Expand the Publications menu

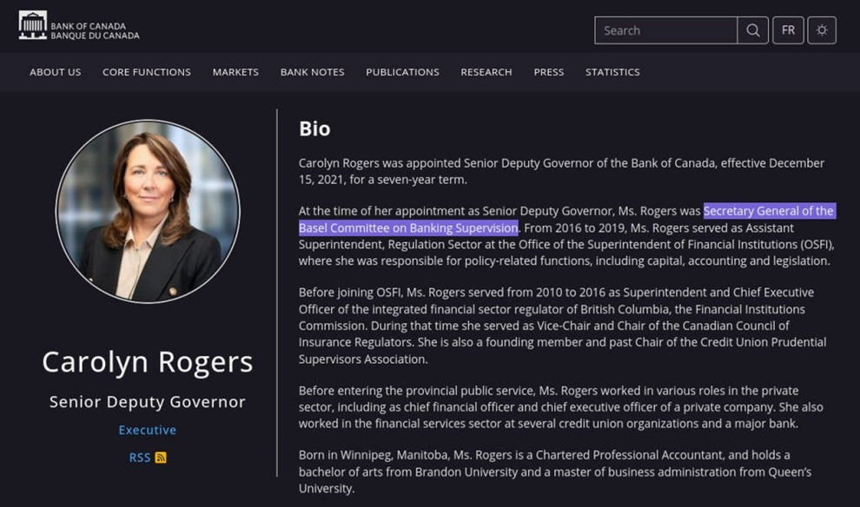pyautogui.click(x=402, y=72)
